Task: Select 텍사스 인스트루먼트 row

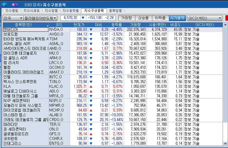Action: tap(113, 82)
